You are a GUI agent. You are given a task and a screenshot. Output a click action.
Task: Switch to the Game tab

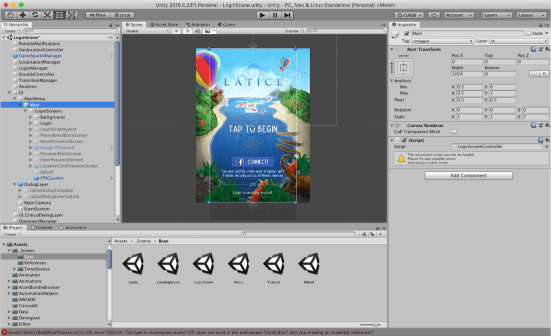coord(227,24)
